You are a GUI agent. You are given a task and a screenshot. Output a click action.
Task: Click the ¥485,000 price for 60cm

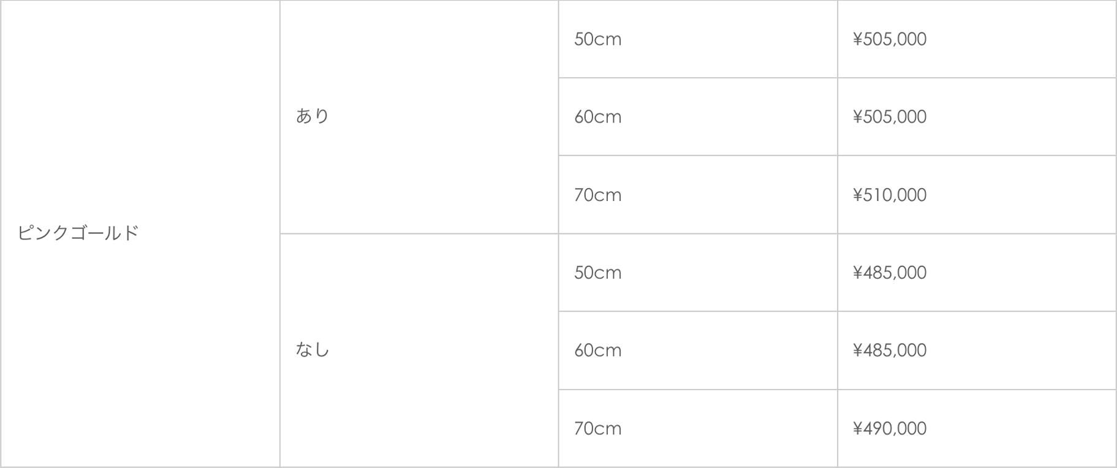890,350
